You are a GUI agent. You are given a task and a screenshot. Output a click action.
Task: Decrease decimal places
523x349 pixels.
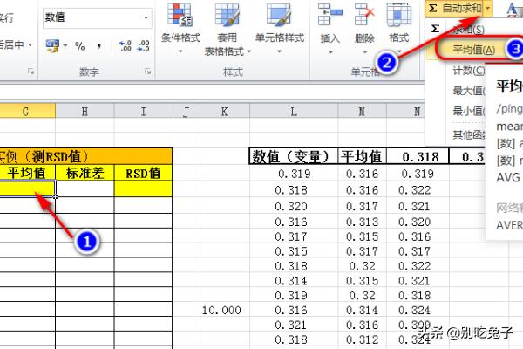[x=144, y=45]
